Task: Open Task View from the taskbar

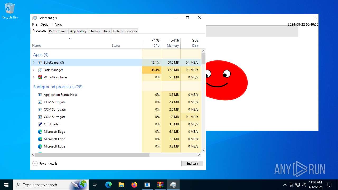Action: 95,185
